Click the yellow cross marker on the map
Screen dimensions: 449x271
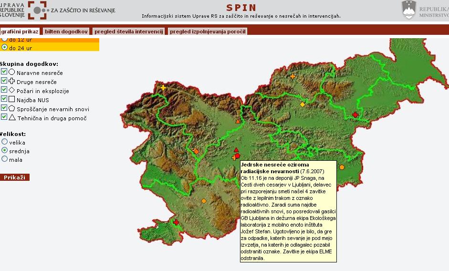[163, 87]
